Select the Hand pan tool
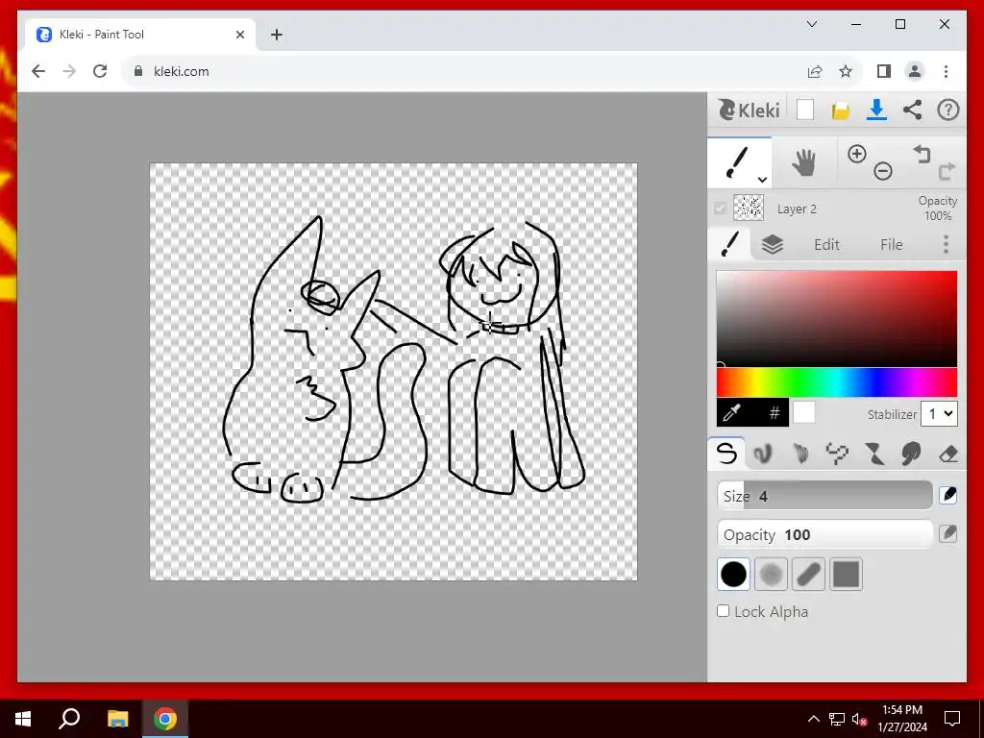 tap(803, 162)
